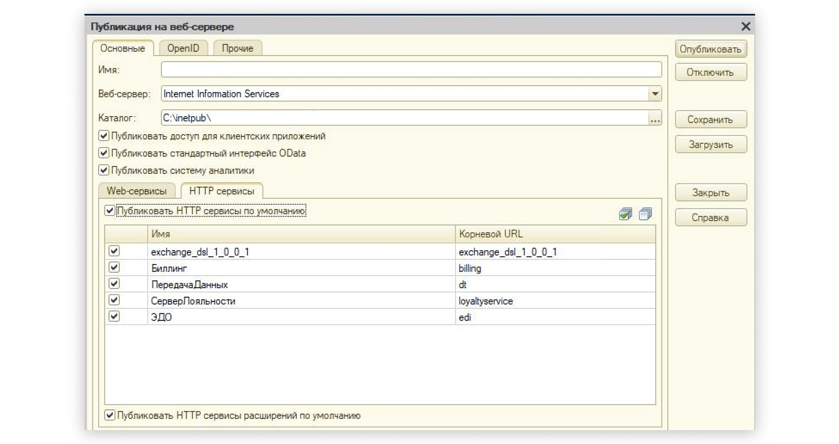The height and width of the screenshot is (444, 839).
Task: Click the Закрыть button
Action: click(711, 193)
